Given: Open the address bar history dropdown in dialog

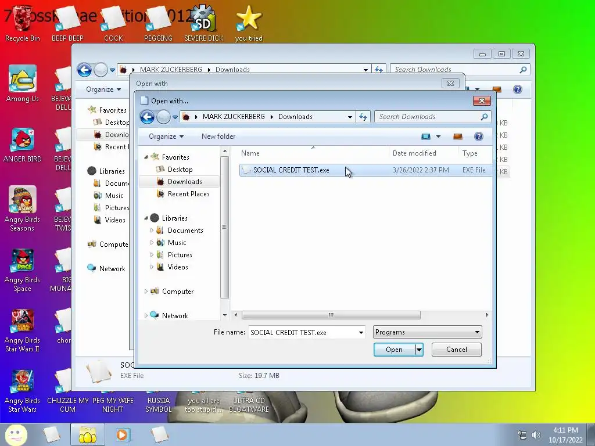Looking at the screenshot, I should point(350,117).
